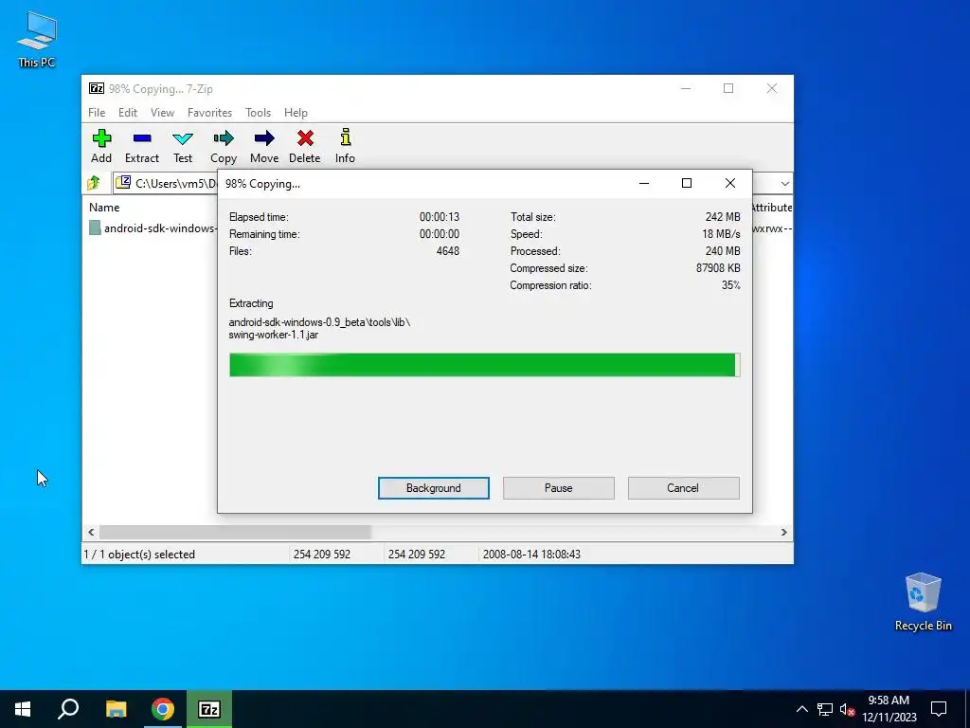Screen dimensions: 970x728
Task: Open taskbar search
Action: click(68, 709)
